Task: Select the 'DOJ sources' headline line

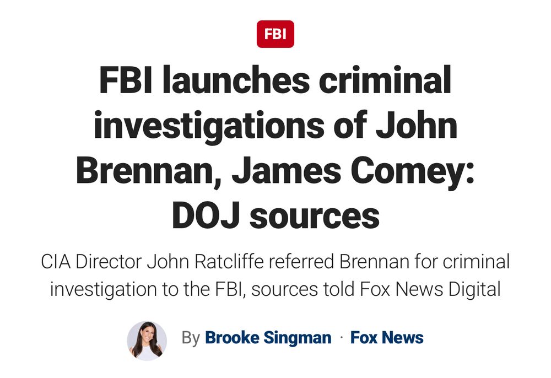Action: click(275, 215)
